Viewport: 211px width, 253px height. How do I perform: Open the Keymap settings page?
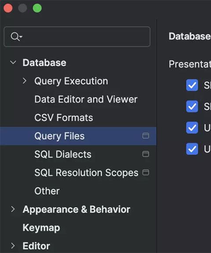point(41,228)
